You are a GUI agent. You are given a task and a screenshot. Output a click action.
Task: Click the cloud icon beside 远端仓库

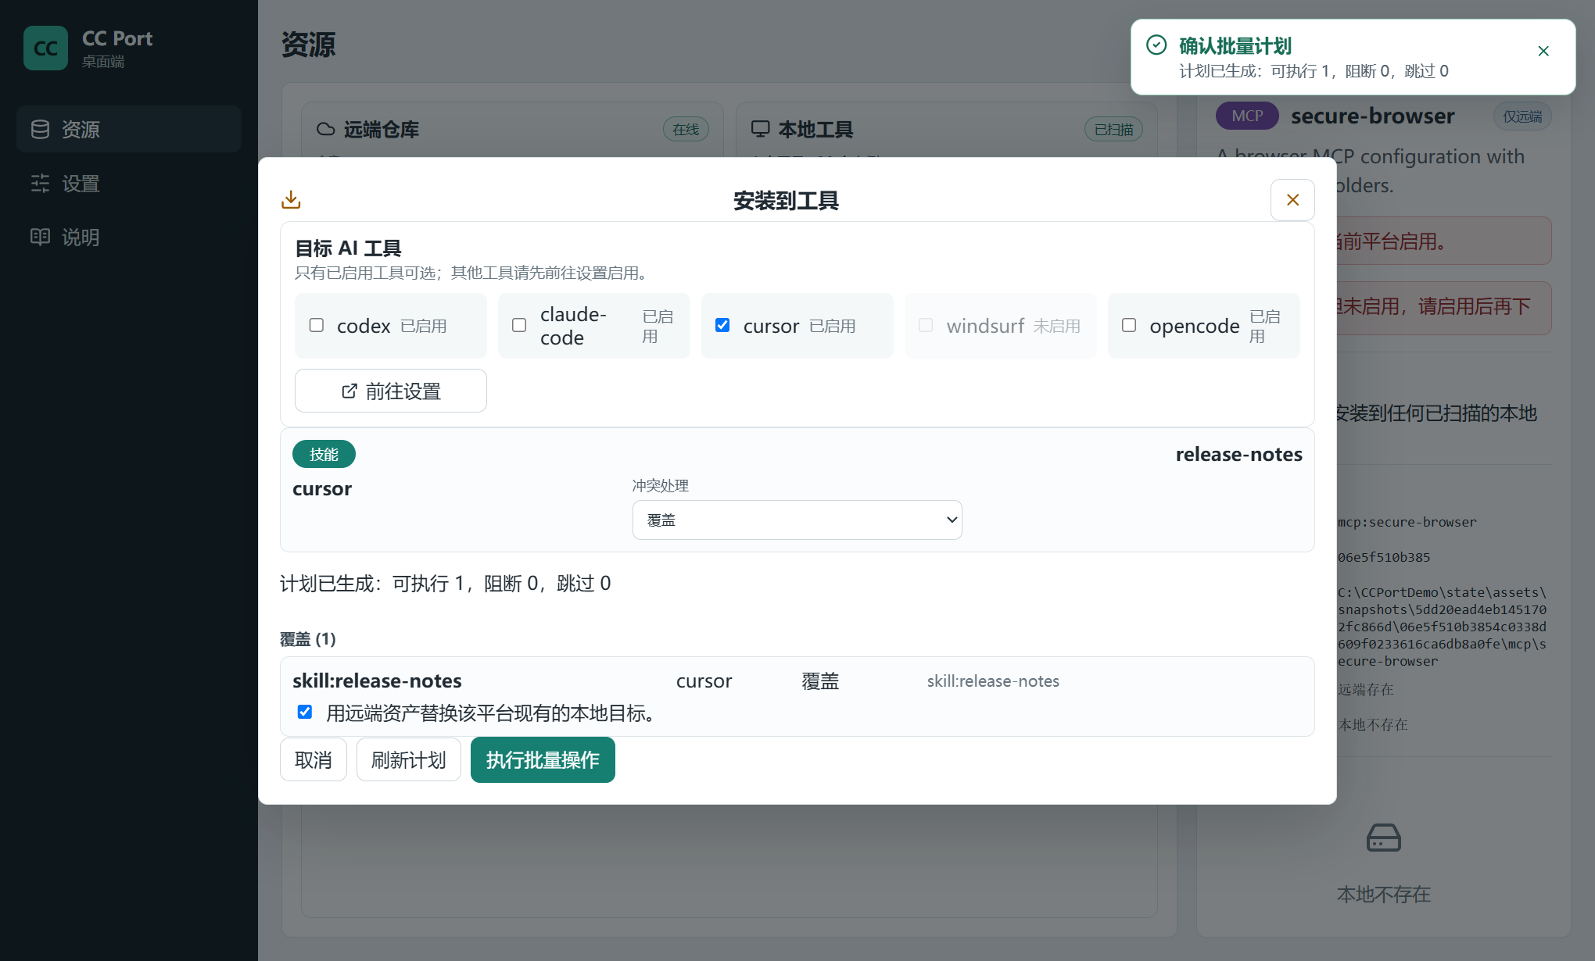[x=325, y=129]
